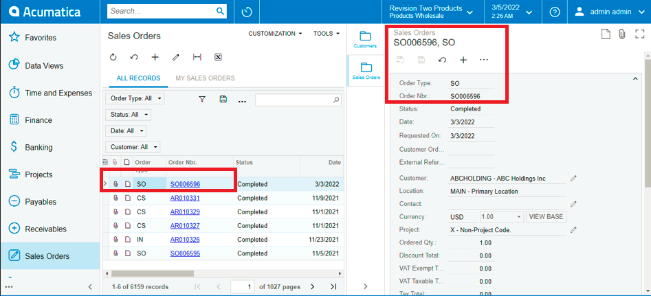Click the horizontal scrollbar of the grid
The image size is (651, 296).
click(x=153, y=273)
